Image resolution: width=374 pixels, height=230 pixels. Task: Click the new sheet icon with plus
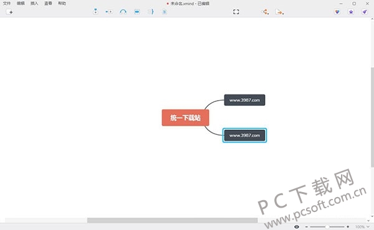[9, 12]
